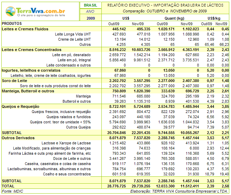Select the 2009 year cell
231x195 pixels.
pyautogui.click(x=90, y=18)
